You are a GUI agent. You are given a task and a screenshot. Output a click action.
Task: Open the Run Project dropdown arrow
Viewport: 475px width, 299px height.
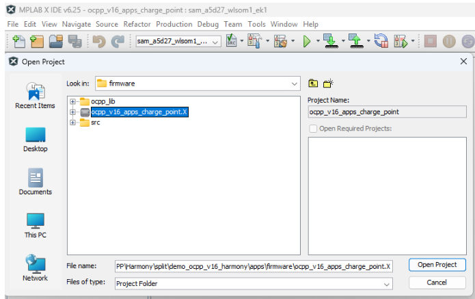pos(318,40)
